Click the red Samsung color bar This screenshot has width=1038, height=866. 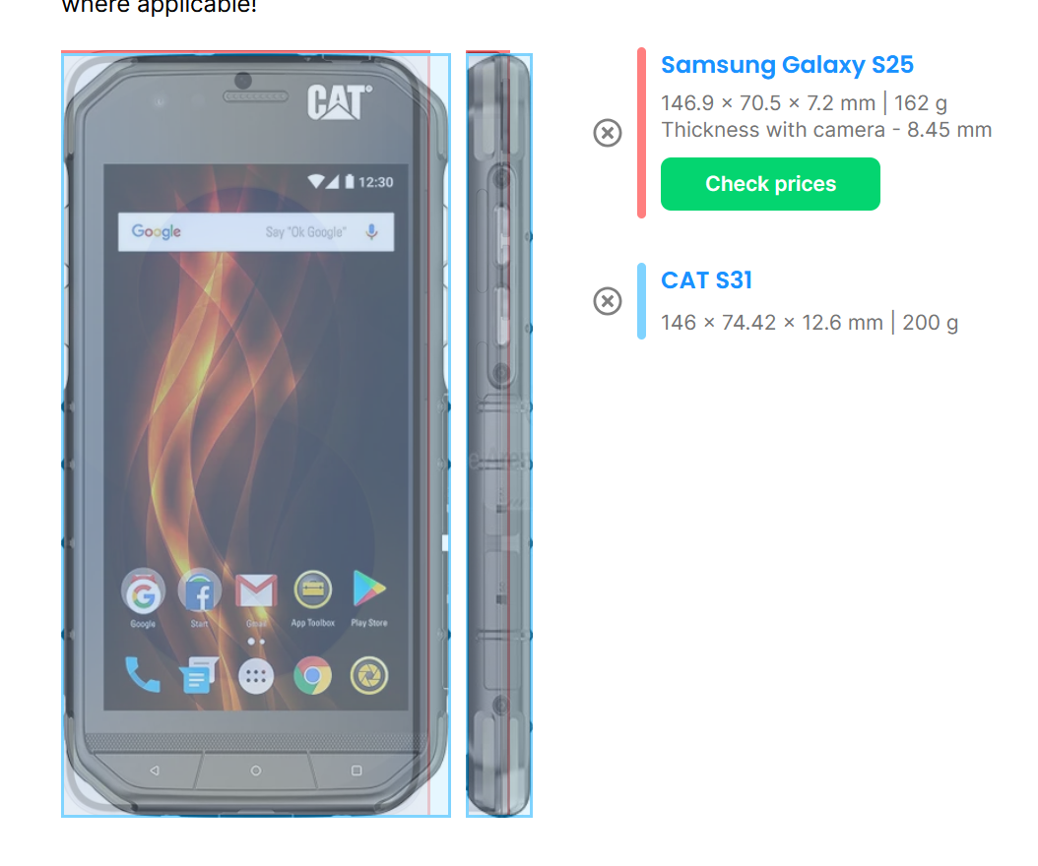point(641,132)
